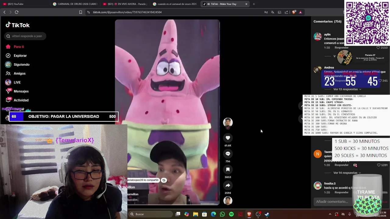Like Taemi's comment with 5281 likes
The height and width of the screenshot is (219, 390).
(379, 165)
